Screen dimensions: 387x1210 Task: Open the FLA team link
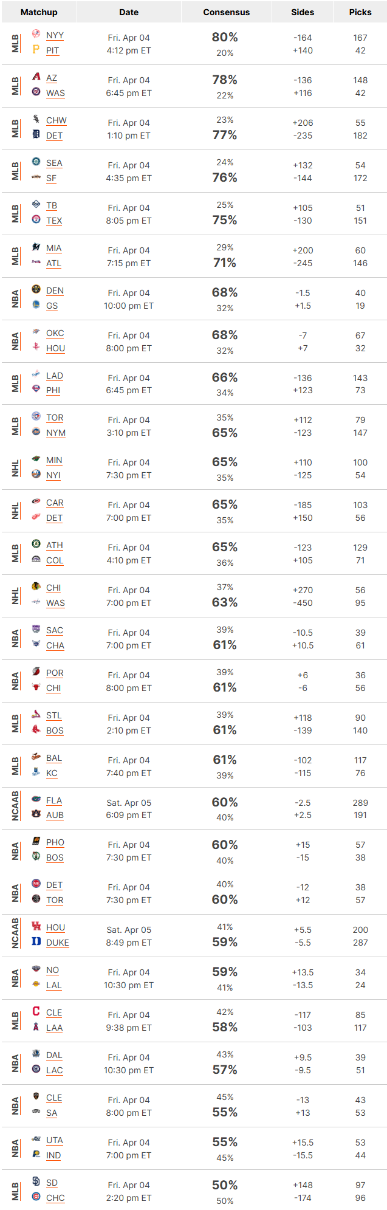click(54, 800)
